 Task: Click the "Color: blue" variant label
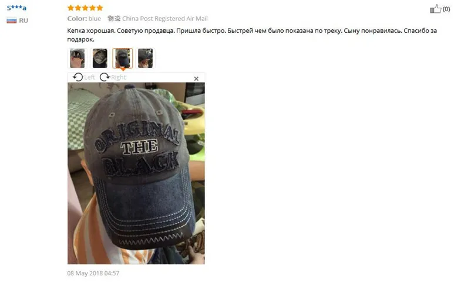pos(84,19)
